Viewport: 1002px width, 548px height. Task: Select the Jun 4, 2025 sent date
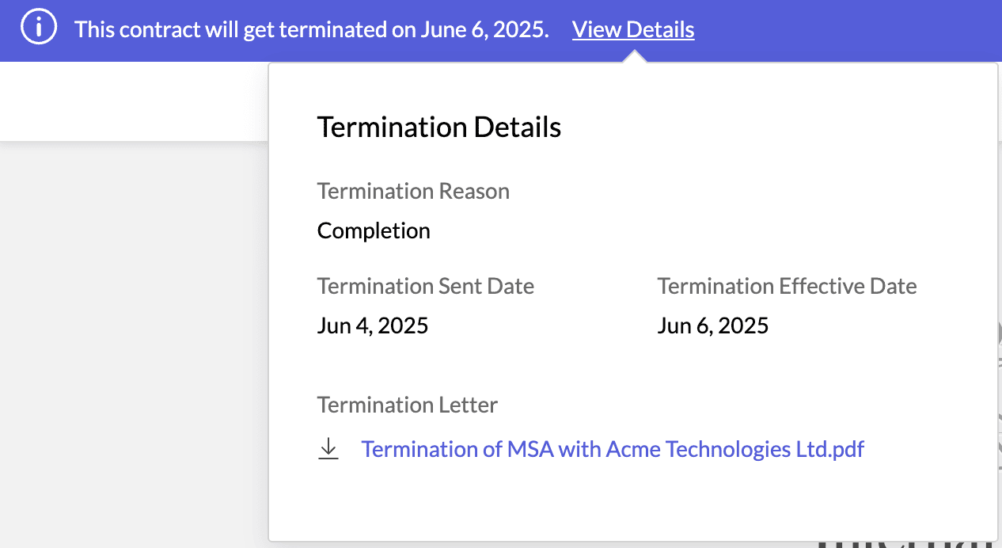click(373, 325)
